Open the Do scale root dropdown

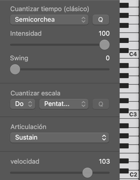coord(23,104)
